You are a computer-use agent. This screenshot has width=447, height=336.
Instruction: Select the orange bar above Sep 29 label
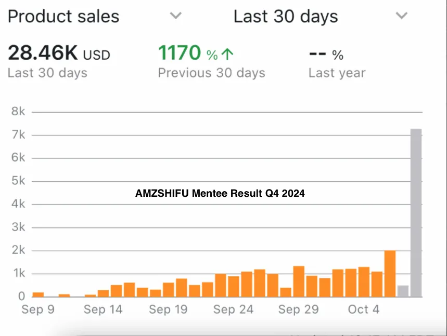click(299, 281)
